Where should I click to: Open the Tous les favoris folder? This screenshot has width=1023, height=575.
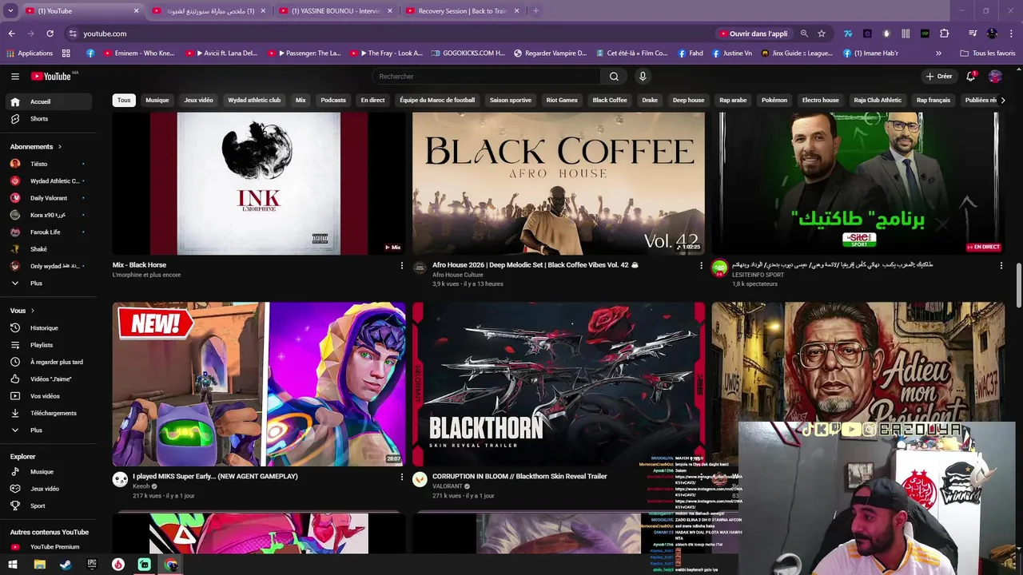pyautogui.click(x=989, y=54)
